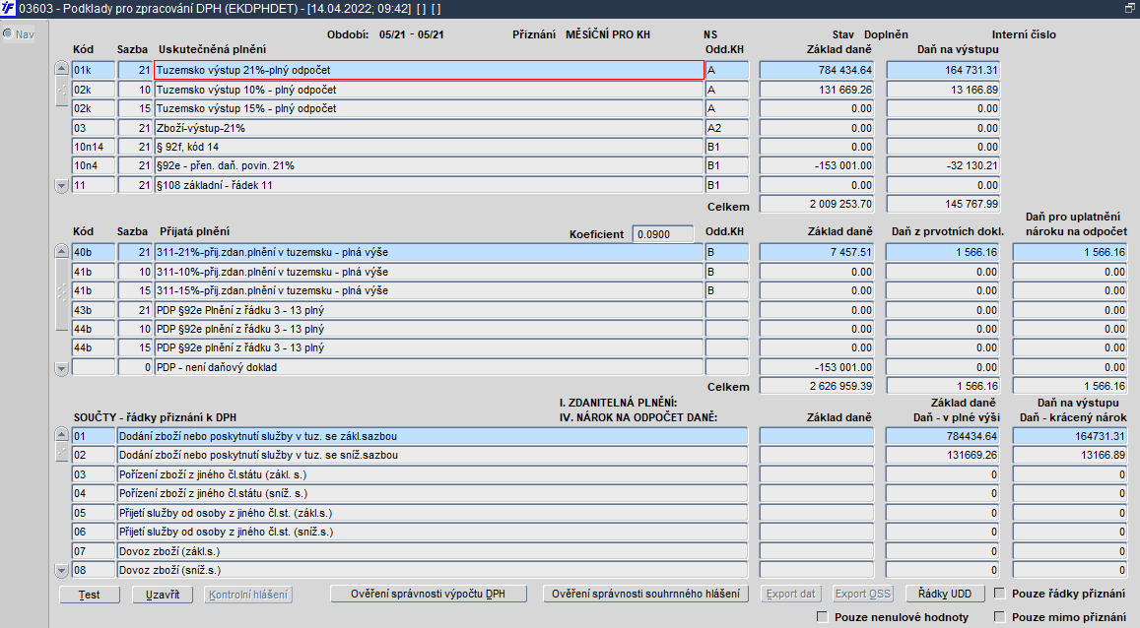Click the Uzavřít button
The height and width of the screenshot is (628, 1140).
pos(163,595)
